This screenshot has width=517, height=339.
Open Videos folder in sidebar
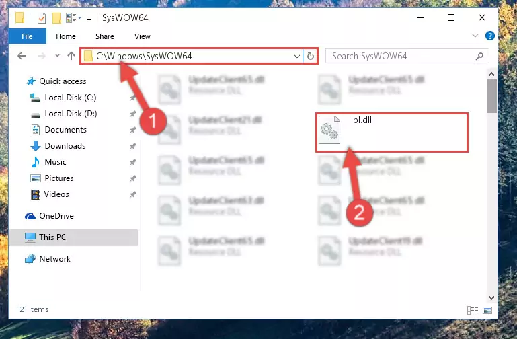tap(56, 194)
